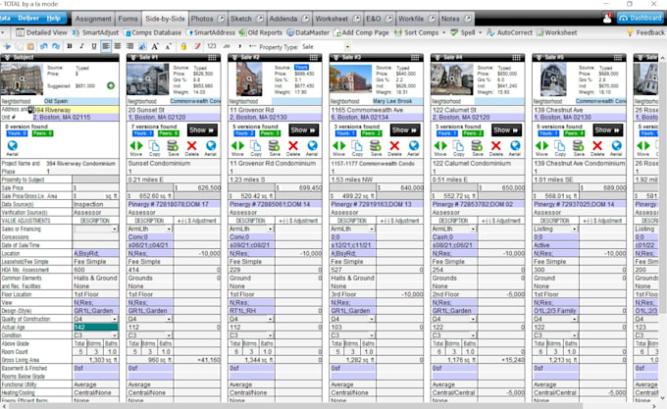
Task: Switch to Detailed View
Action: point(41,32)
